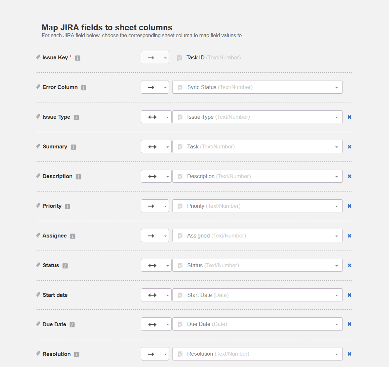Image resolution: width=390 pixels, height=367 pixels.
Task: Delete the Description field mapping row
Action: click(349, 176)
